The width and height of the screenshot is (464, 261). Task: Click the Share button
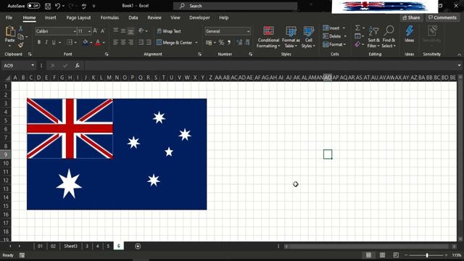coord(411,17)
